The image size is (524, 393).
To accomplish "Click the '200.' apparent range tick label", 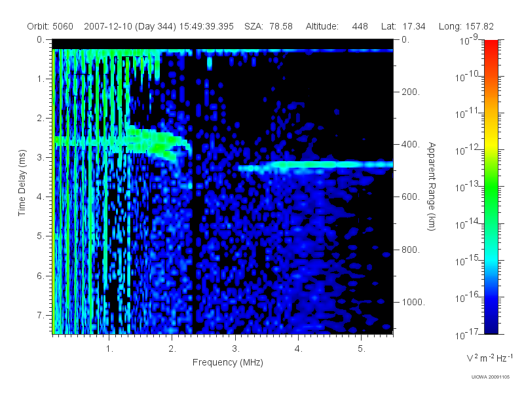I will click(x=411, y=92).
